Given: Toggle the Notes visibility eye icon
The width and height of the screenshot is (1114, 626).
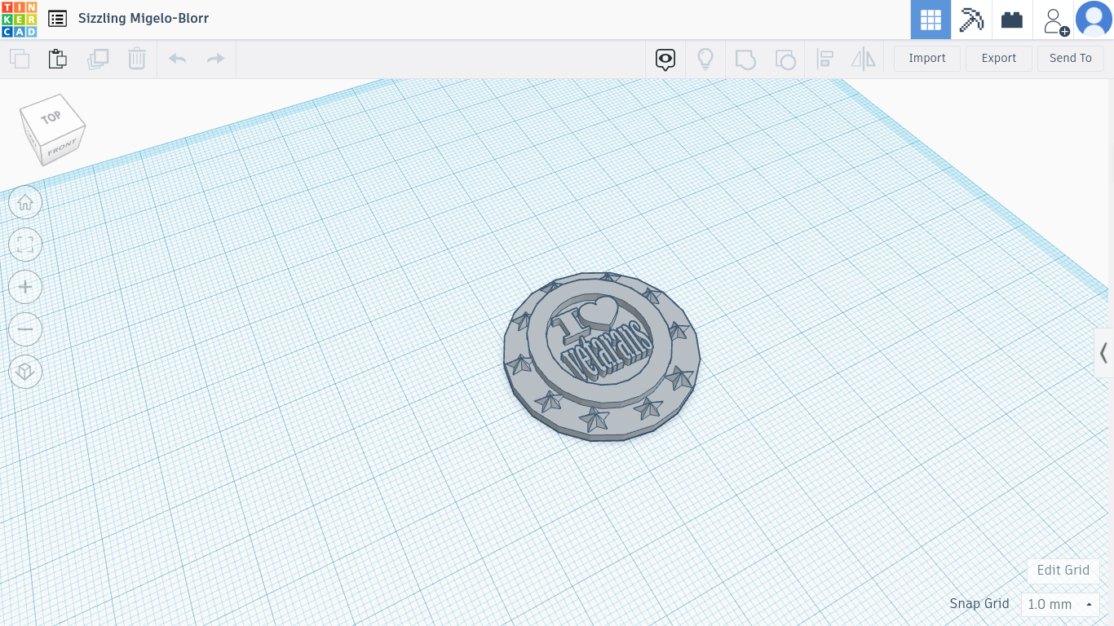Looking at the screenshot, I should (665, 59).
